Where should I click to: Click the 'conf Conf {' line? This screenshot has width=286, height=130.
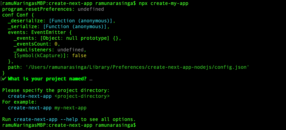click(x=18, y=15)
